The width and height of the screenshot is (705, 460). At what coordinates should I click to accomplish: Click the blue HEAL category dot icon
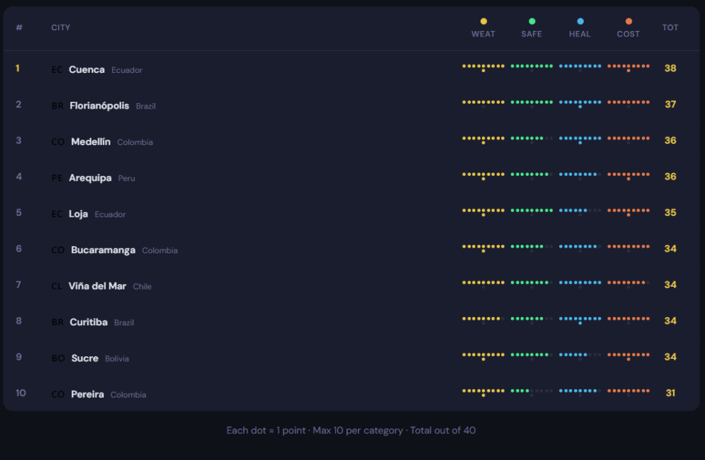coord(580,21)
